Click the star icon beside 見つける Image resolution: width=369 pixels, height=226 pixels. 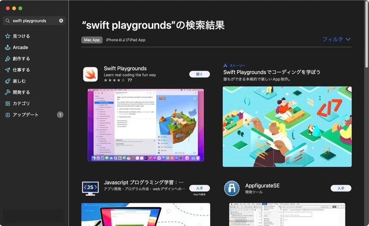(x=8, y=36)
